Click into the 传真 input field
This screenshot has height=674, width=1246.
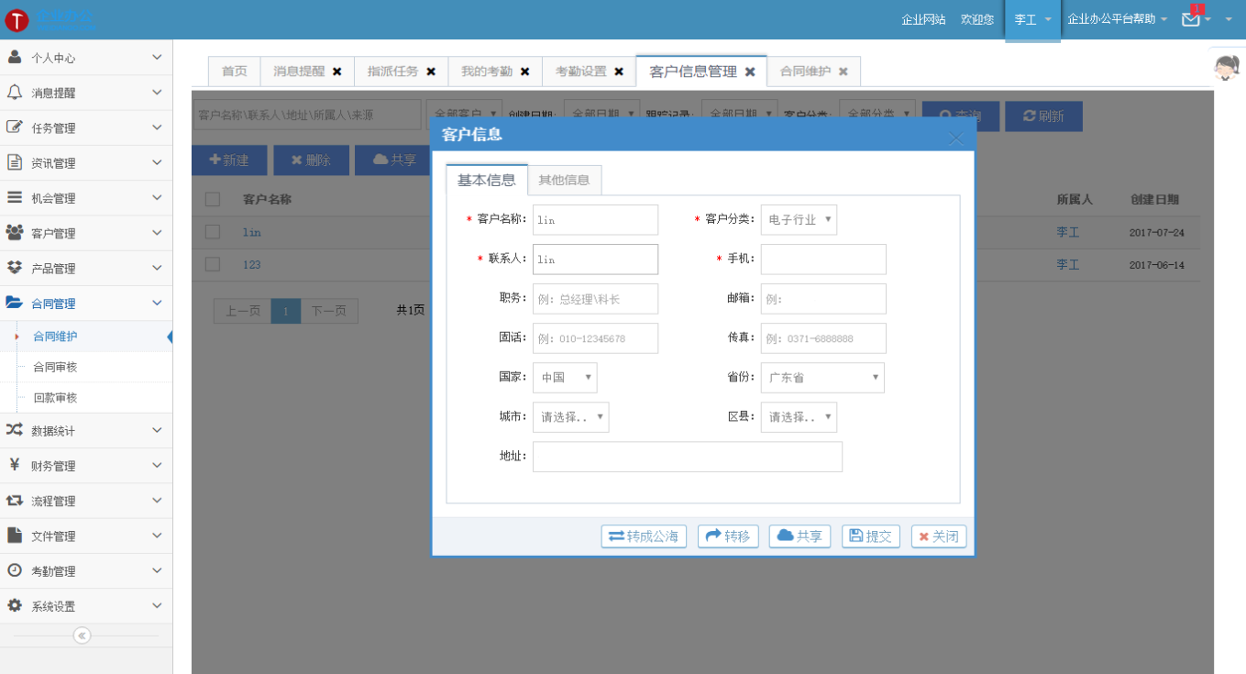click(x=823, y=338)
